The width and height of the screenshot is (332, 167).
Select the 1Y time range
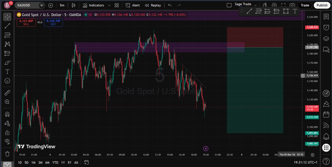click(x=63, y=163)
